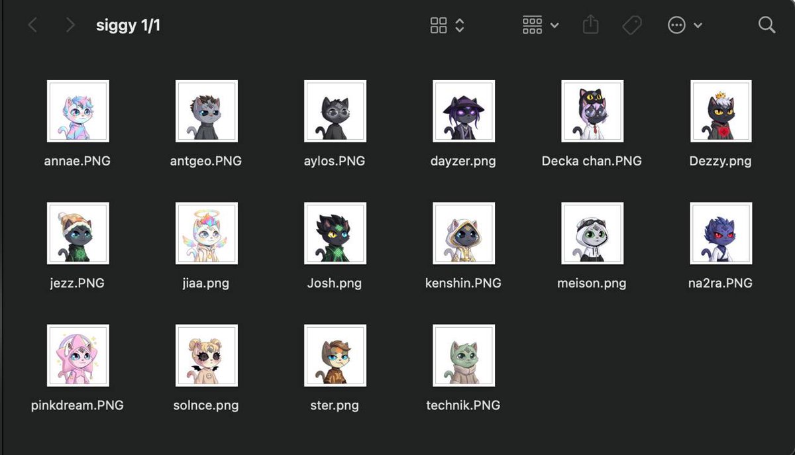Expand the More actions dropdown chevron
The image size is (795, 455).
point(698,26)
